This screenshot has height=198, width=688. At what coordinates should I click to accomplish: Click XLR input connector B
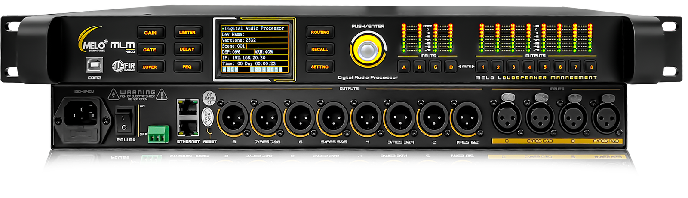(573, 118)
